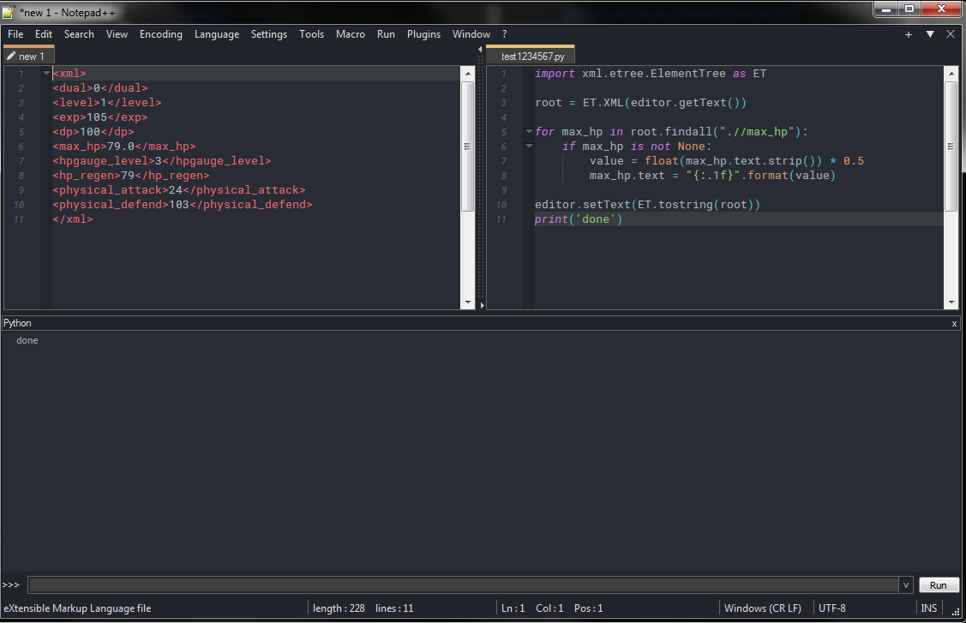Click the INS insert mode indicator

[x=928, y=608]
